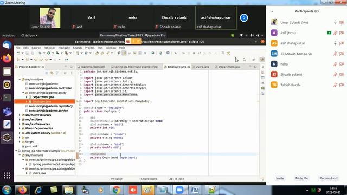Click Link with Editor in Project Explorer
This screenshot has width=347, height=195.
pyautogui.click(x=52, y=73)
